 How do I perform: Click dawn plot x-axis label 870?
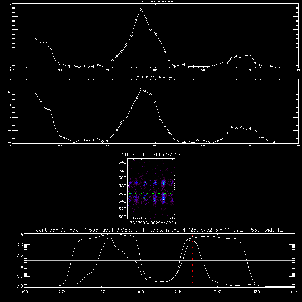pyautogui.click(x=298, y=70)
